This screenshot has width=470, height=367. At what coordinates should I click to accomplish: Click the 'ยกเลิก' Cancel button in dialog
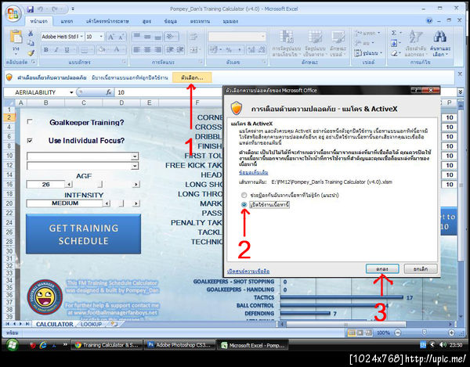click(x=421, y=269)
